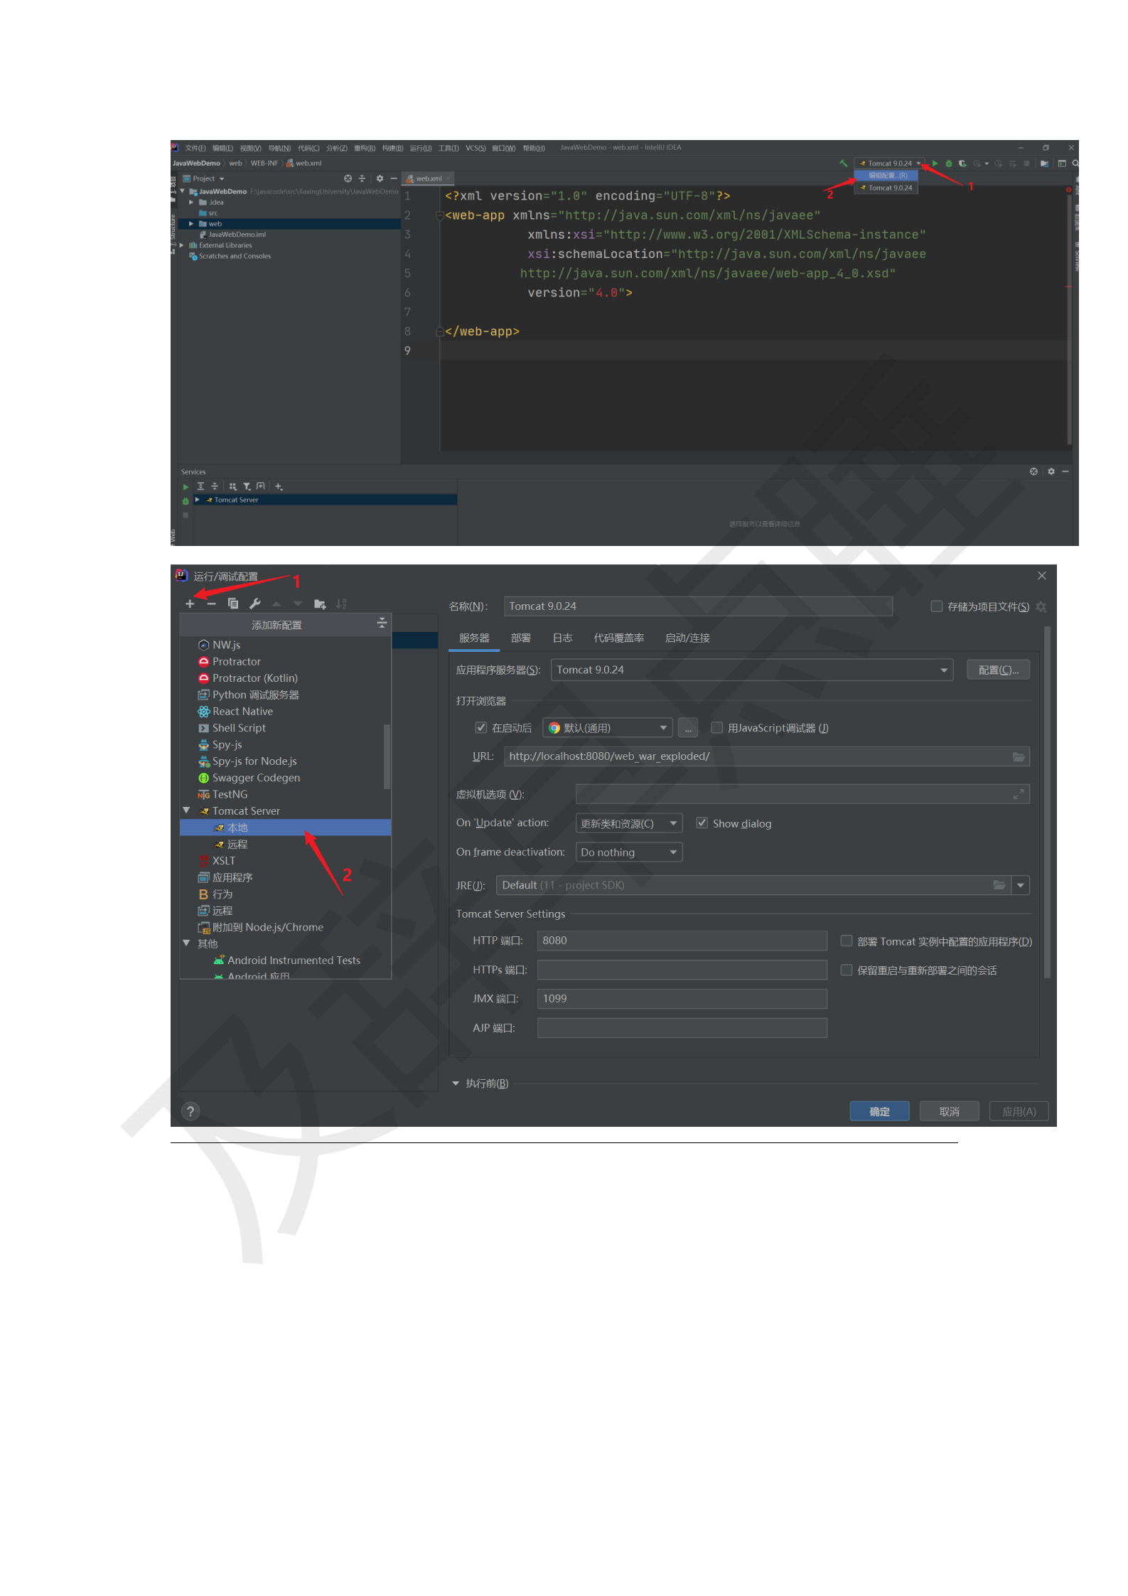Click the HTTP 端口 field showing 8080
This screenshot has height=1596, width=1128.
[682, 941]
